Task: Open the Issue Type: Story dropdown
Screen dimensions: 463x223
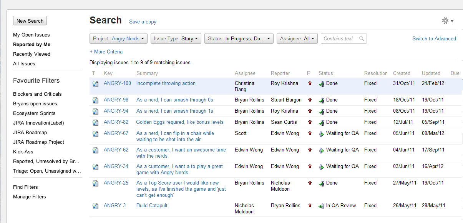Action: 176,38
